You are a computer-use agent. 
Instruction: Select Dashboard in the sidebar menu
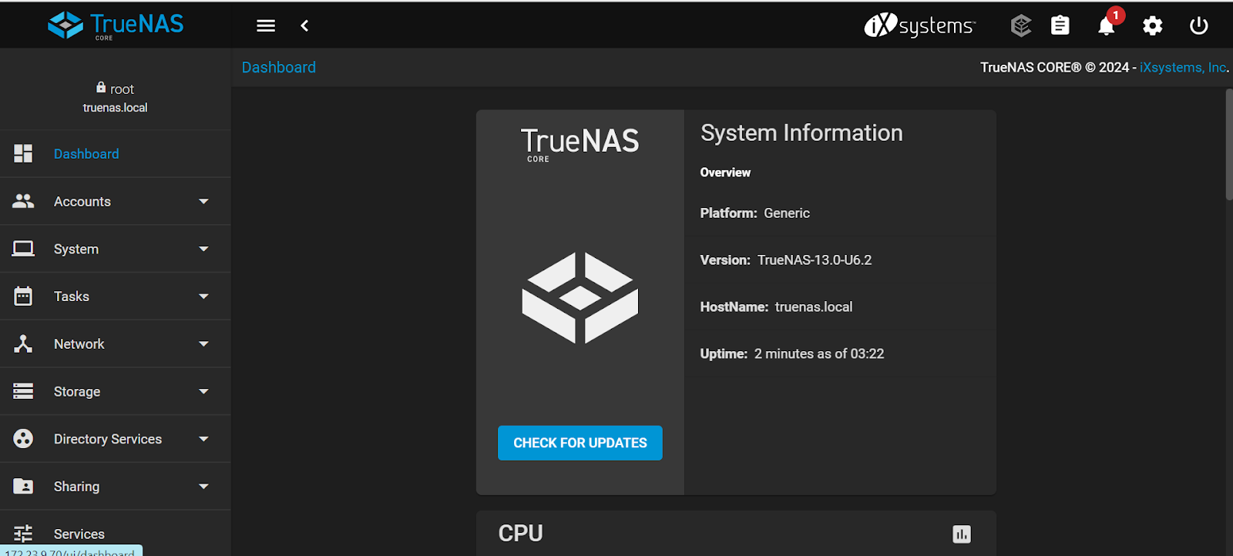pos(116,154)
